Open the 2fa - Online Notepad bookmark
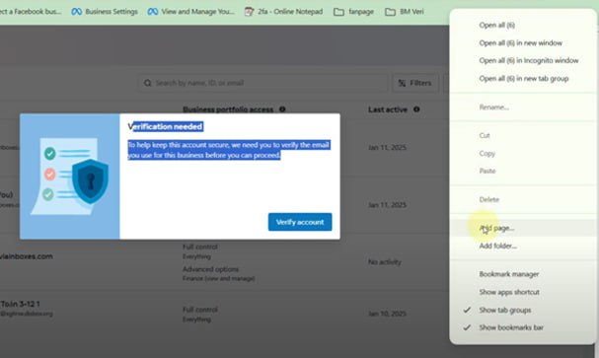Screen dimensions: 599x358 [283, 12]
